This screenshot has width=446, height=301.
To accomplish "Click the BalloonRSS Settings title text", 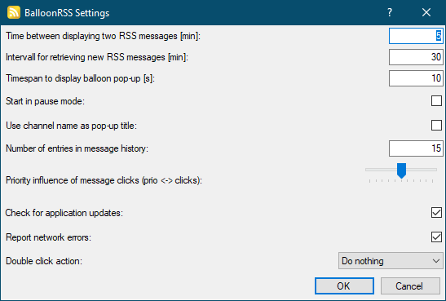I will [x=67, y=13].
